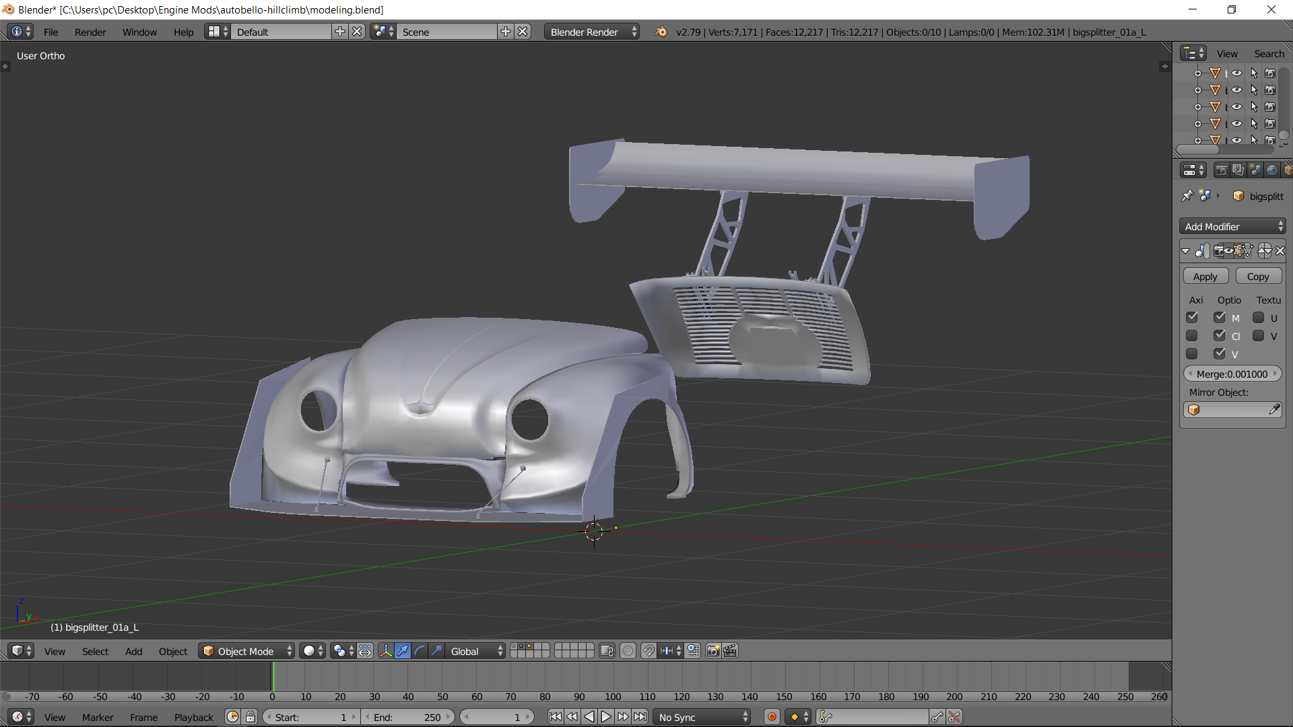
Task: Select the translate manipulator arrow icon
Action: [403, 651]
